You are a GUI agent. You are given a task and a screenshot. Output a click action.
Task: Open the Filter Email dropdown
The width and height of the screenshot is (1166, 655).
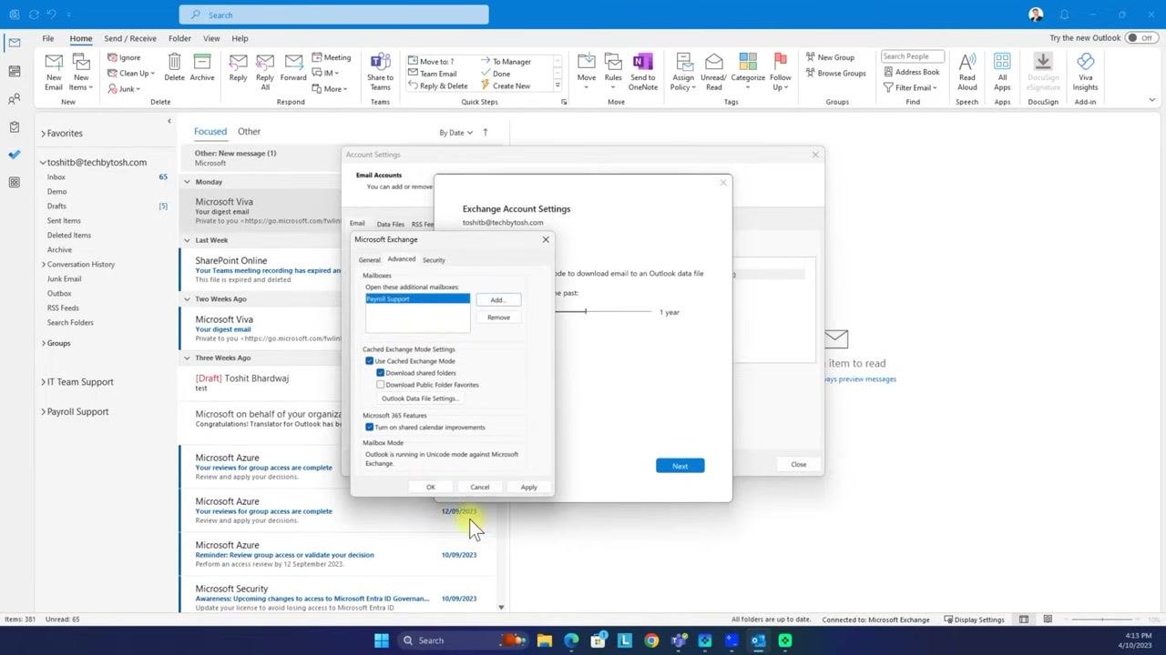(911, 87)
